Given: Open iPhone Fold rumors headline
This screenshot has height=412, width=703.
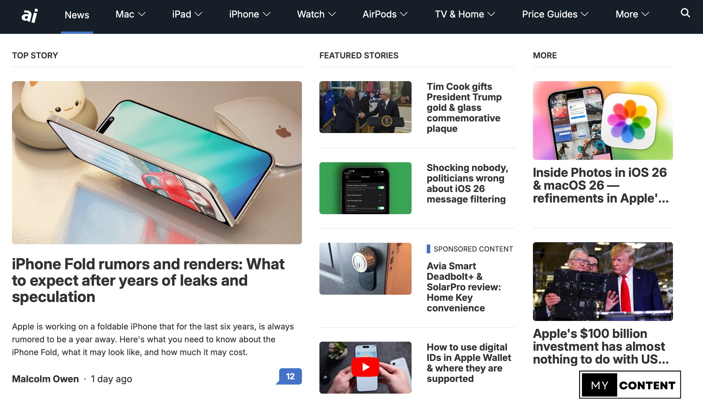Looking at the screenshot, I should [x=148, y=280].
